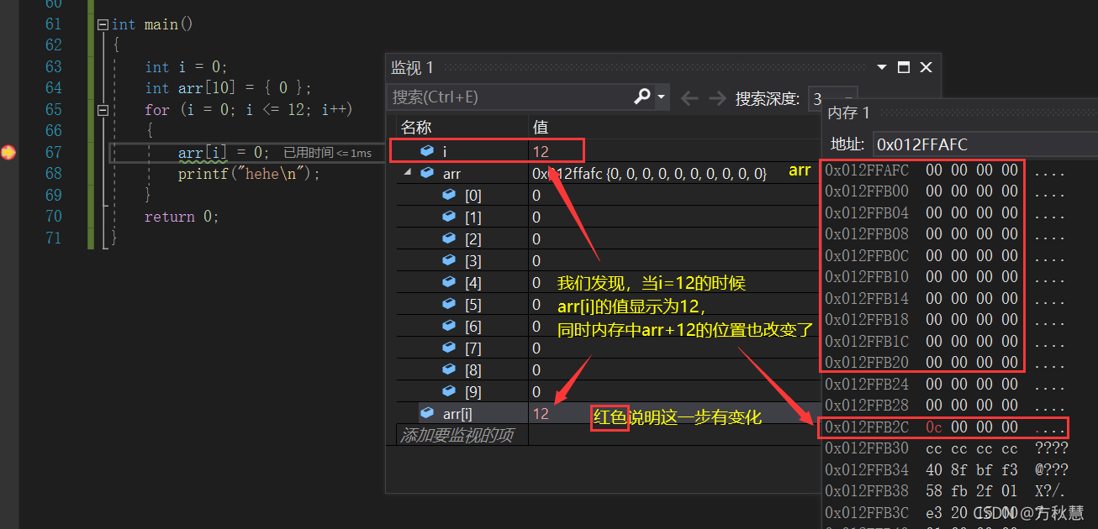Click the cube icon of element [6]
This screenshot has width=1098, height=529.
click(x=449, y=326)
